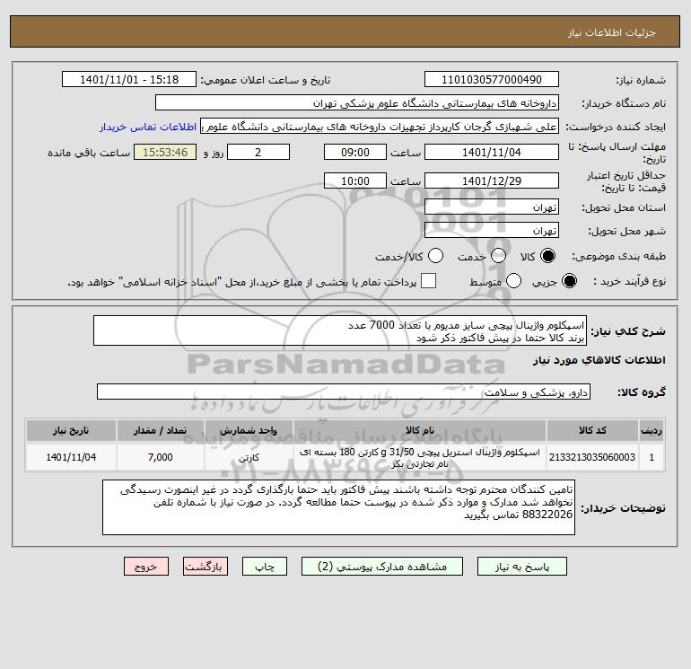Click the شماره نیاز field 1101030577000490

[x=492, y=79]
